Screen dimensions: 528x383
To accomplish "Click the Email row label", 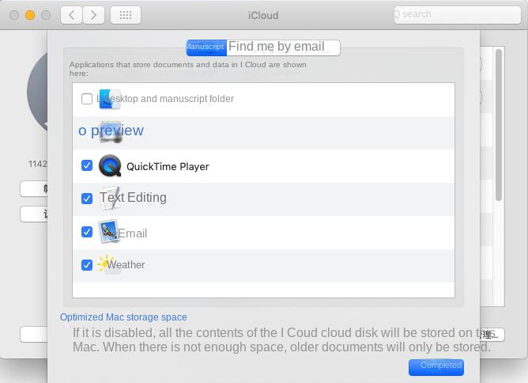I will click(133, 233).
